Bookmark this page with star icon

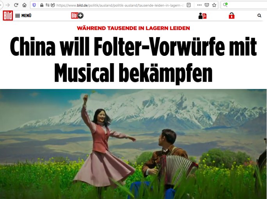[214, 5]
